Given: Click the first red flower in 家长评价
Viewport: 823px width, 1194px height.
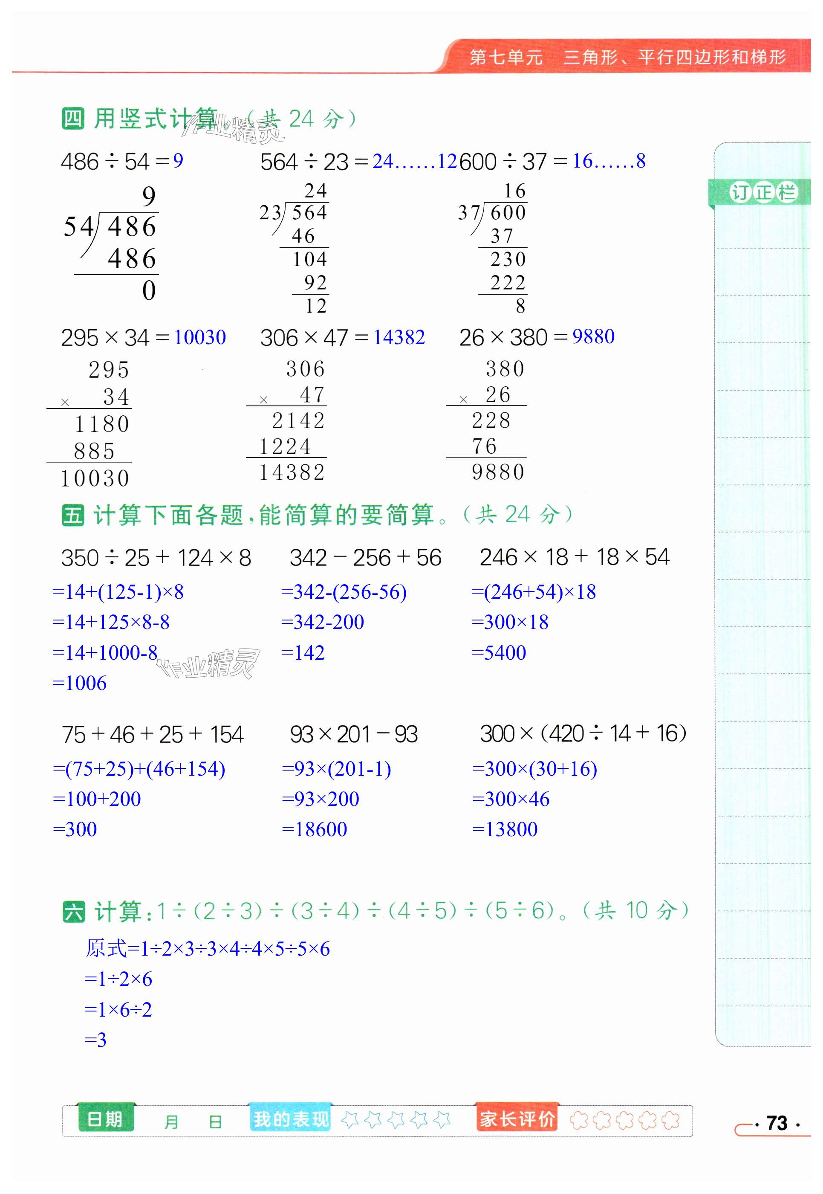Looking at the screenshot, I should pos(579,1120).
